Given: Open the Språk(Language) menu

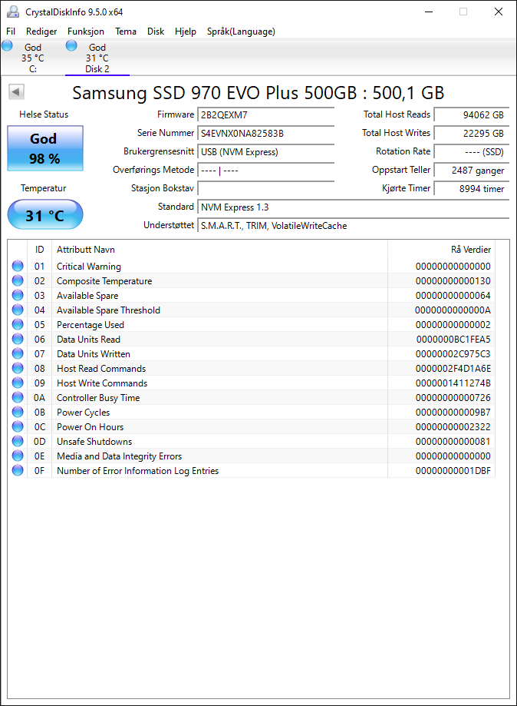Looking at the screenshot, I should (241, 31).
